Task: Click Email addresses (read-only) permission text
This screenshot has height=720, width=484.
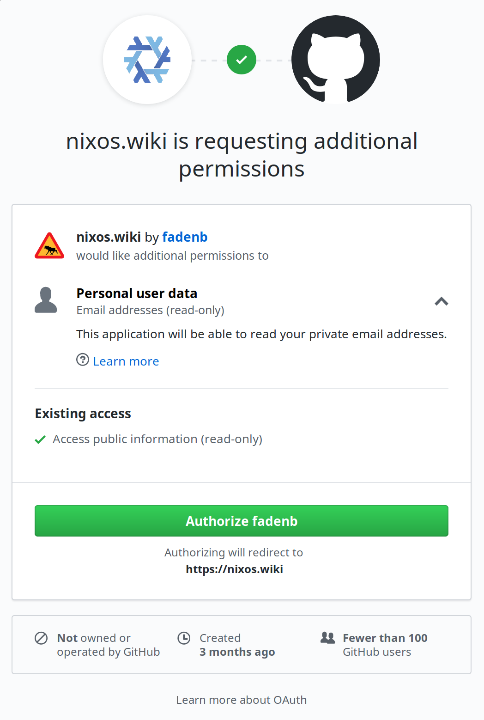Action: (151, 310)
